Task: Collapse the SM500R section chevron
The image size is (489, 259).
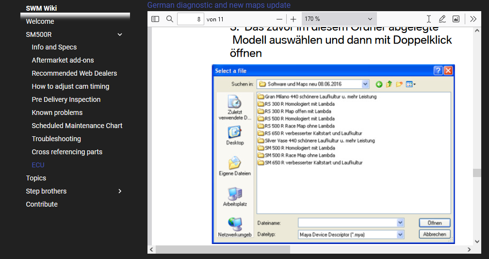Action: (120, 34)
